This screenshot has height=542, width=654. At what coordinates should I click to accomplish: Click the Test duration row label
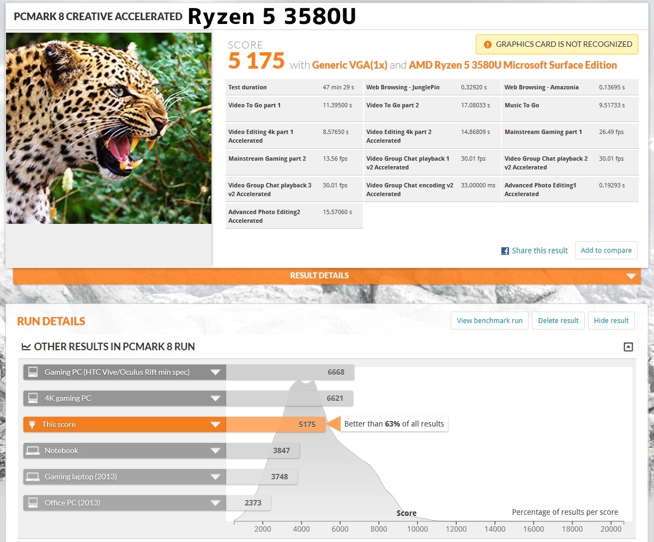pos(247,87)
